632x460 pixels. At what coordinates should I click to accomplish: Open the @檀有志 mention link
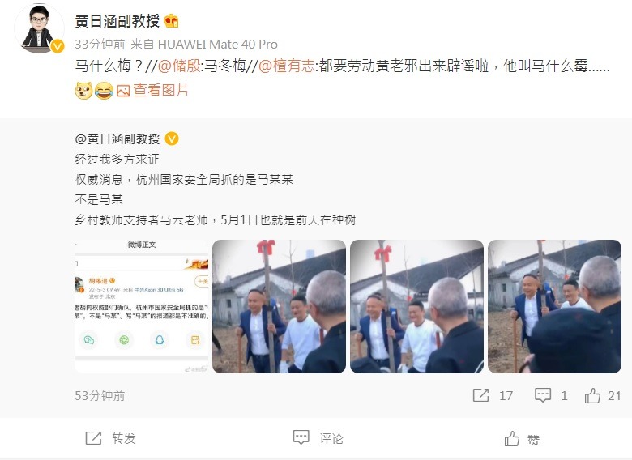click(x=286, y=66)
